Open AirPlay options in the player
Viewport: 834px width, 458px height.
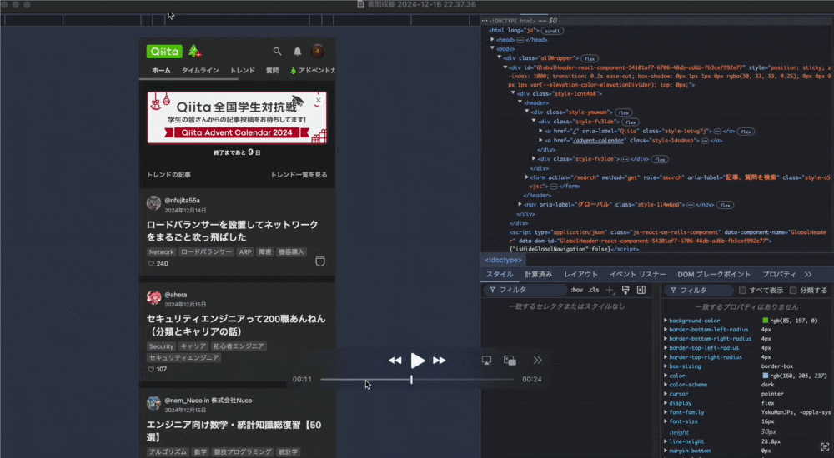[x=486, y=361]
